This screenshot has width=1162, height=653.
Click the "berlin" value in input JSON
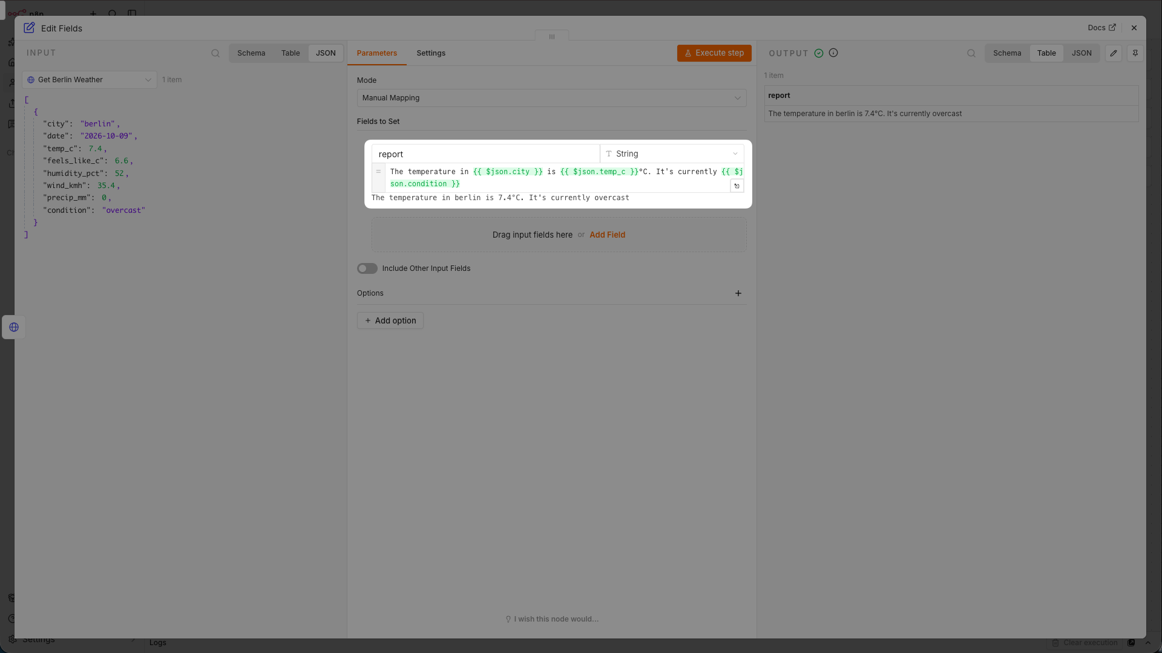pyautogui.click(x=97, y=124)
